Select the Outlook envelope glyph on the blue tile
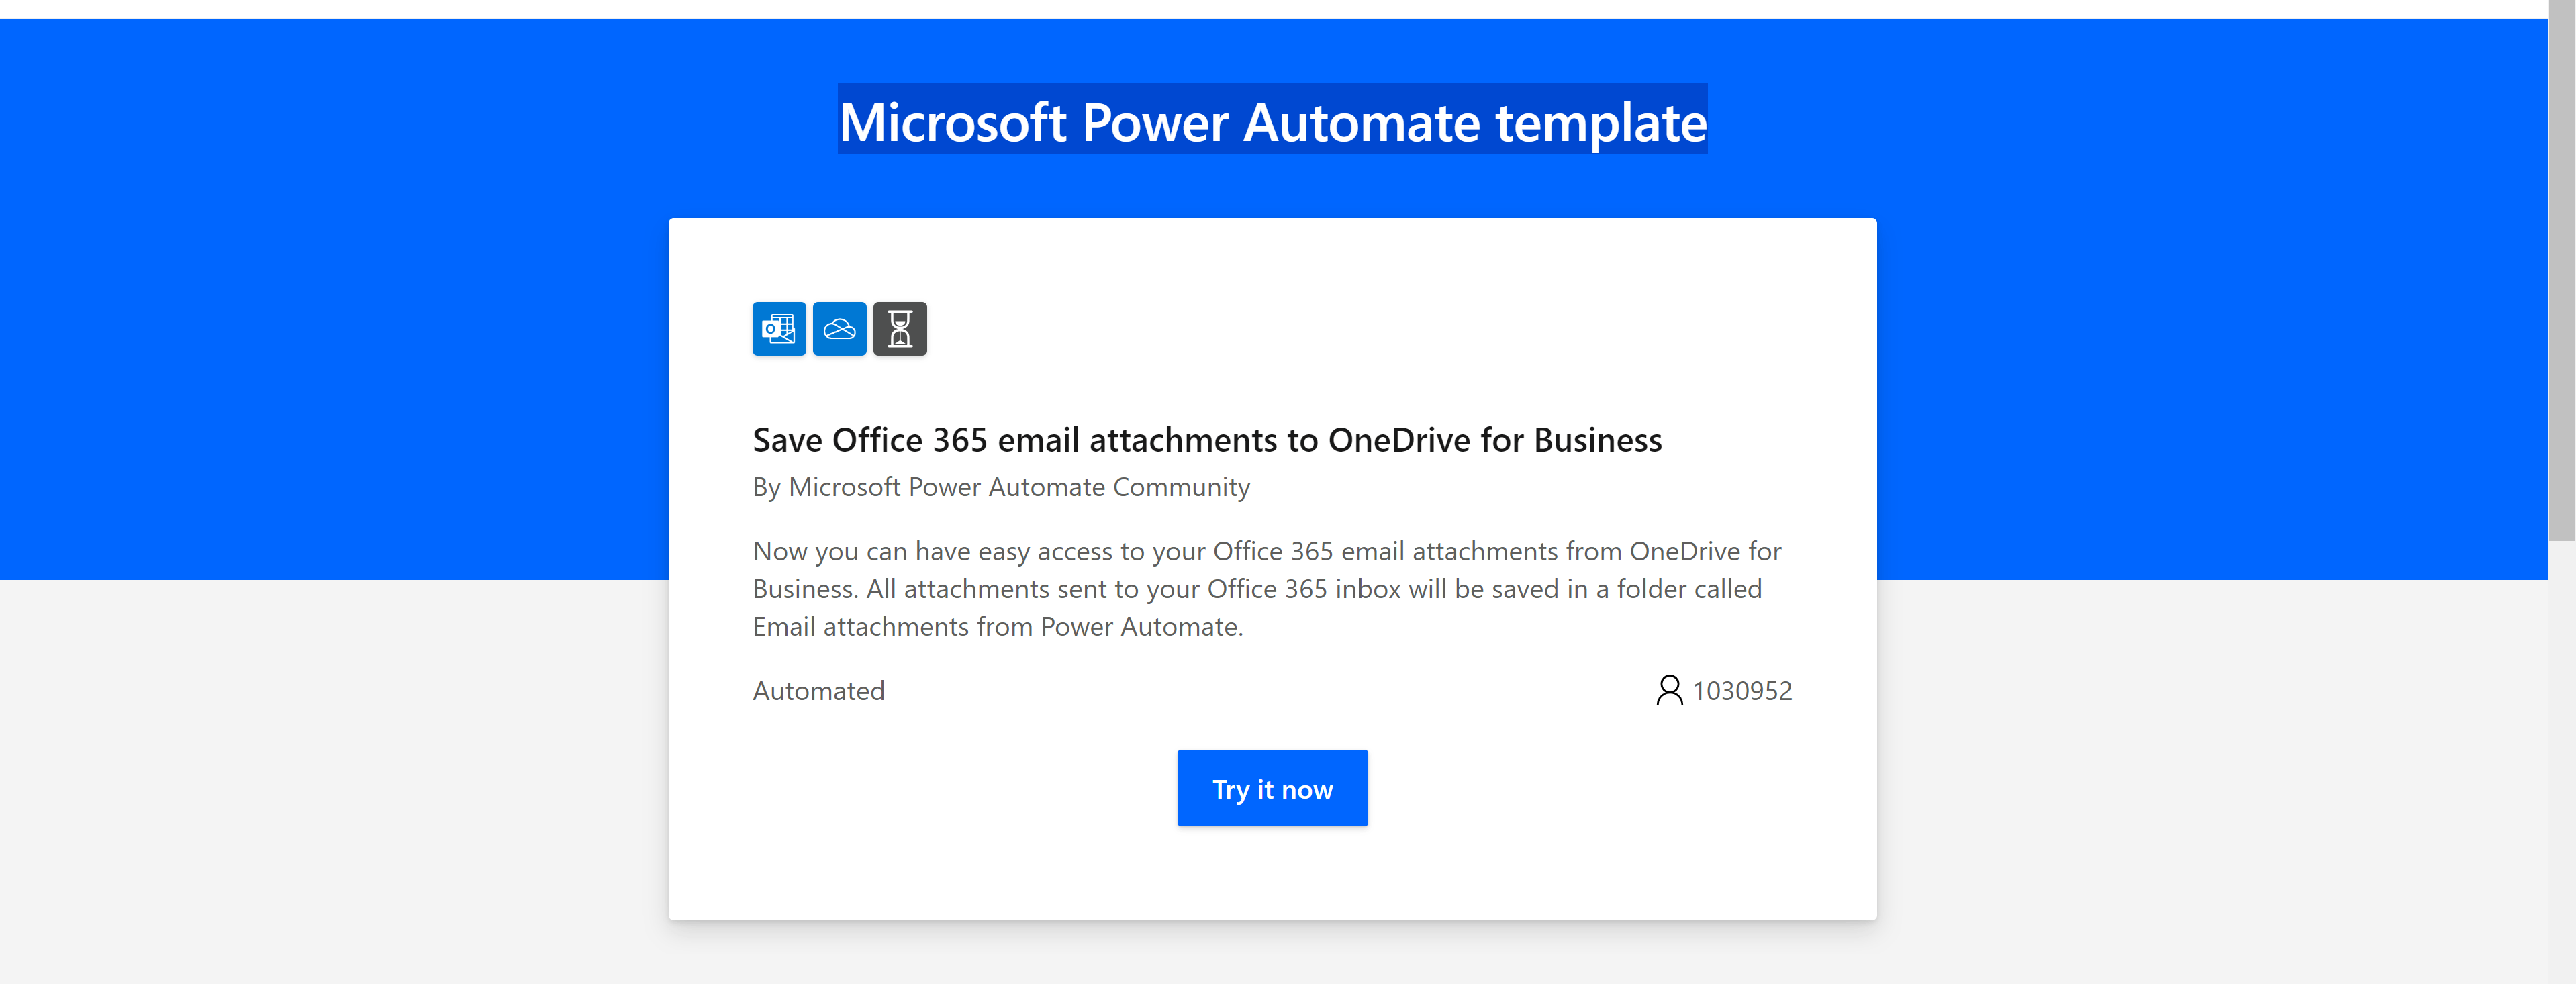This screenshot has height=984, width=2576. tap(778, 328)
